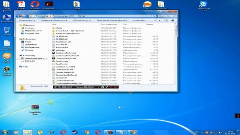Select Документы library in navigation pane
This screenshot has width=240, height=135.
tap(31, 44)
